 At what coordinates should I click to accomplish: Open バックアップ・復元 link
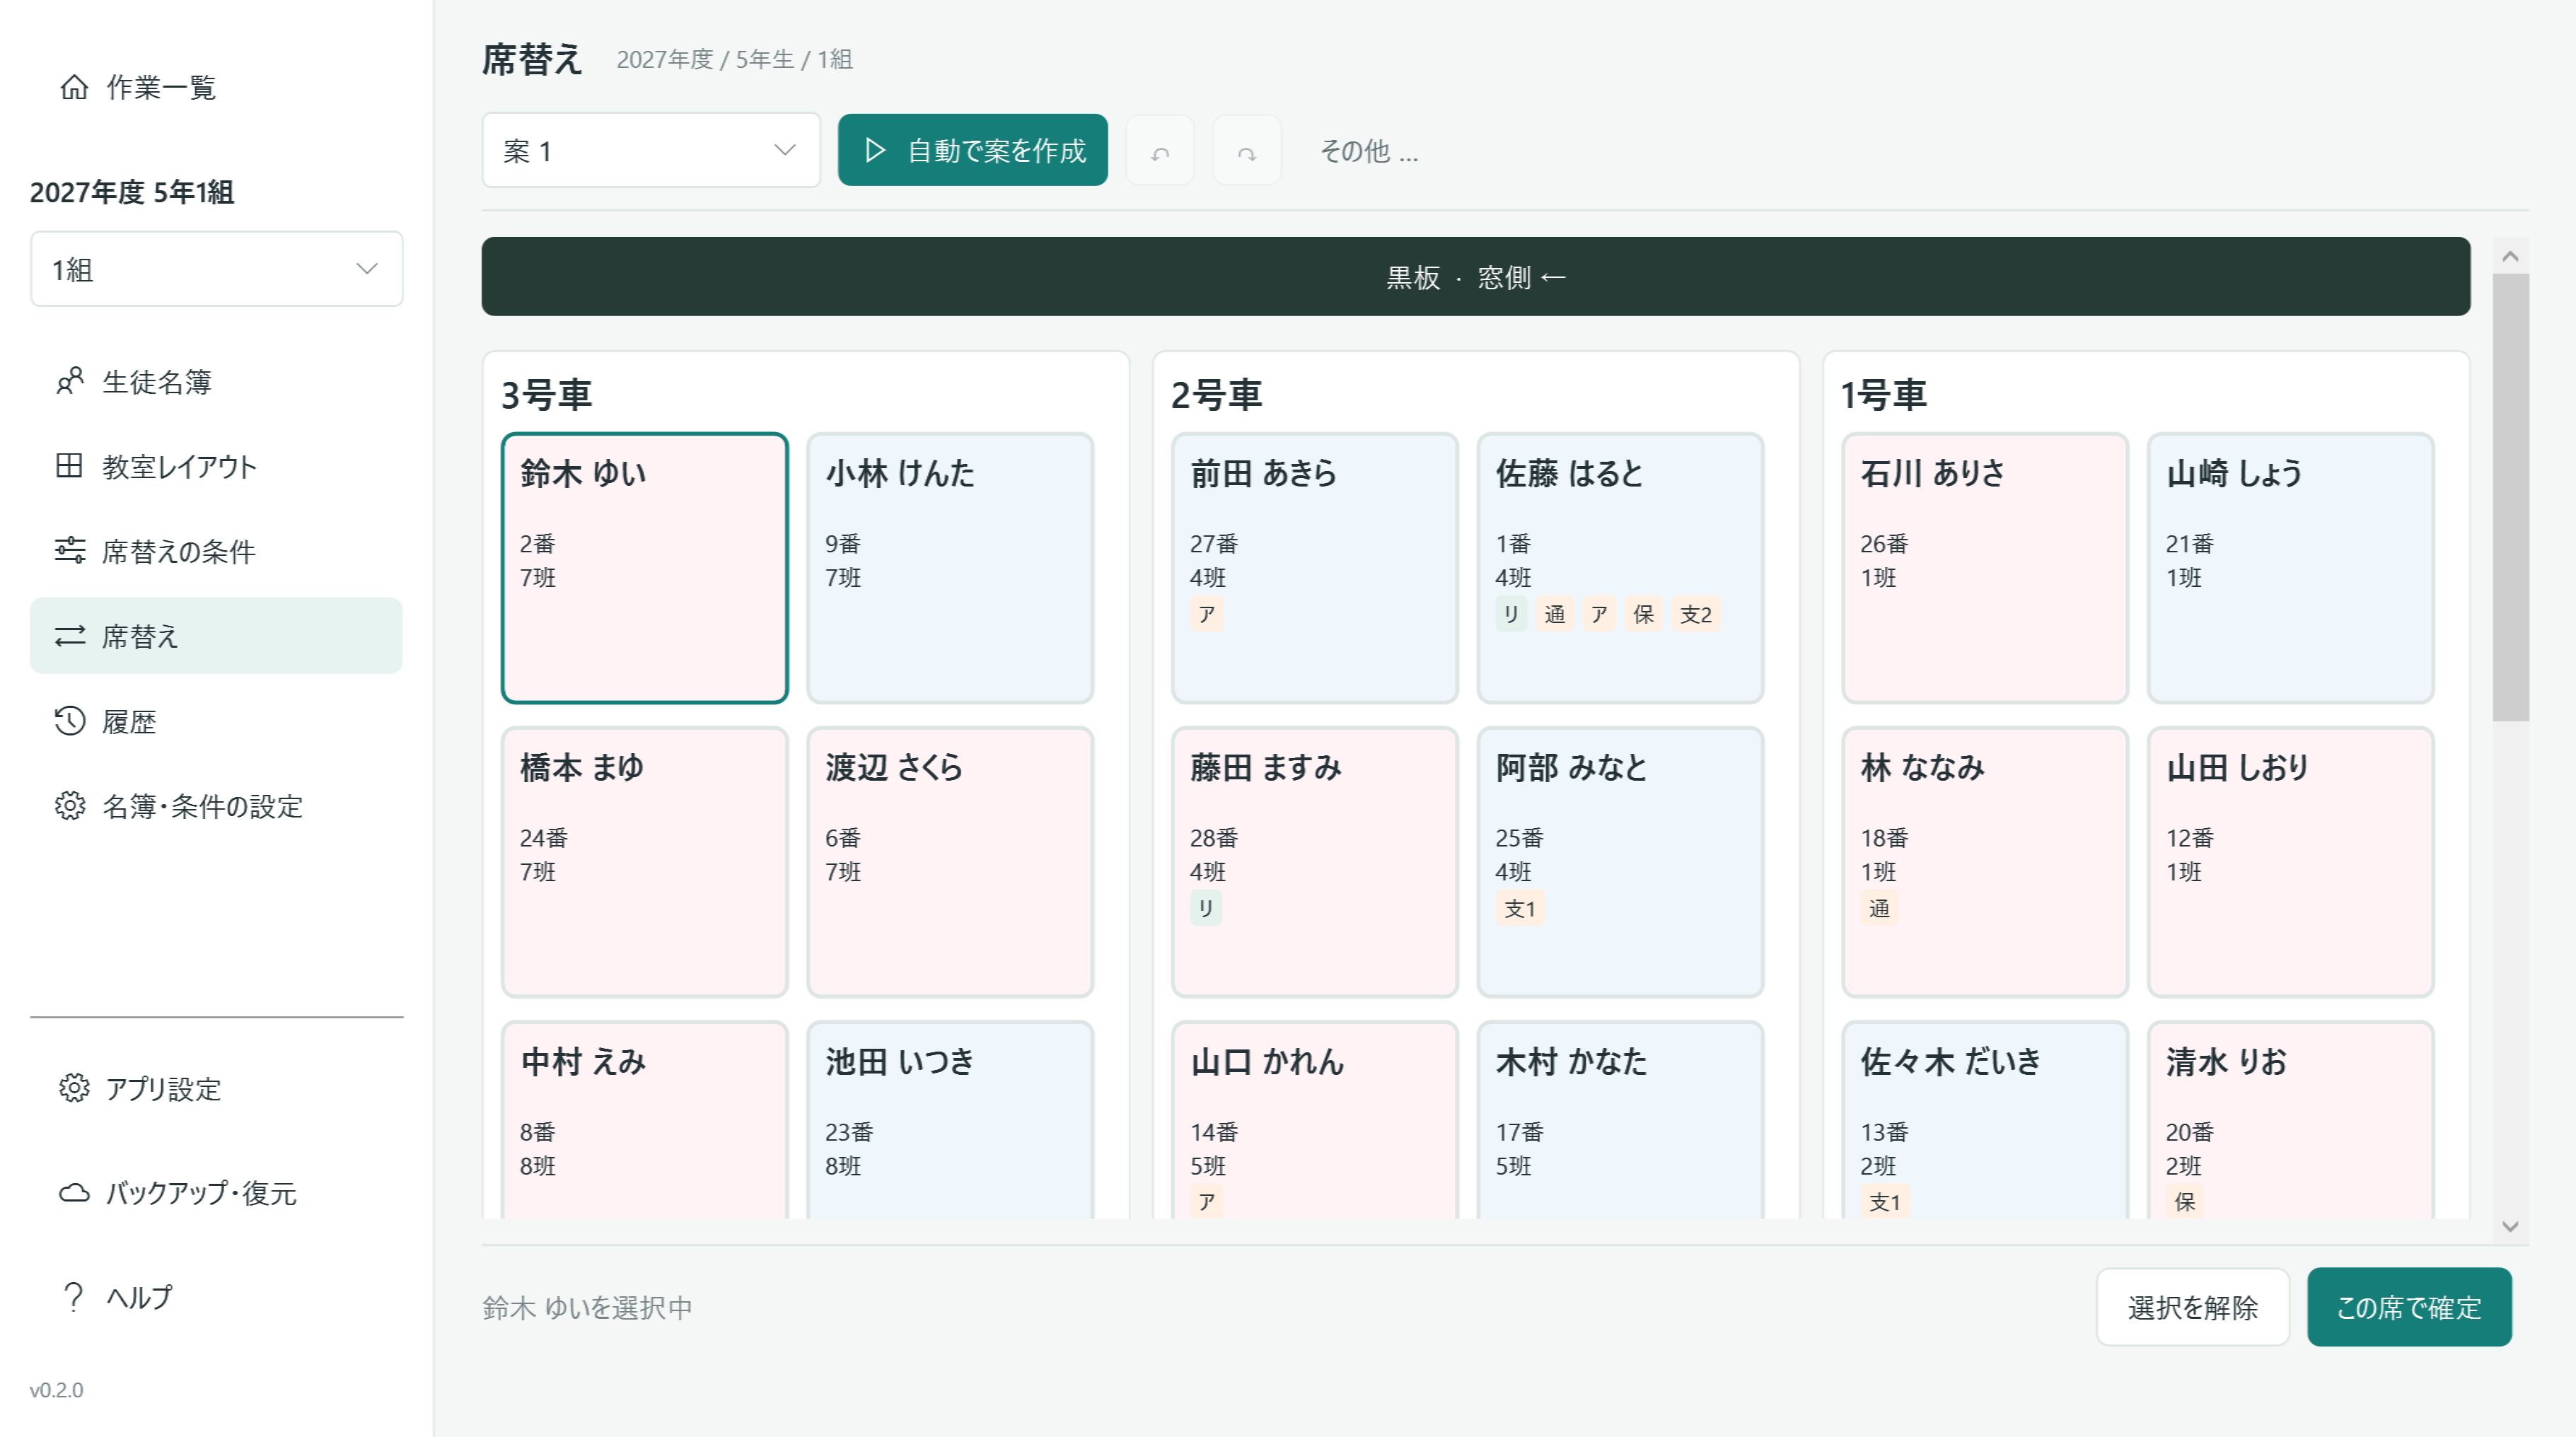[217, 1193]
